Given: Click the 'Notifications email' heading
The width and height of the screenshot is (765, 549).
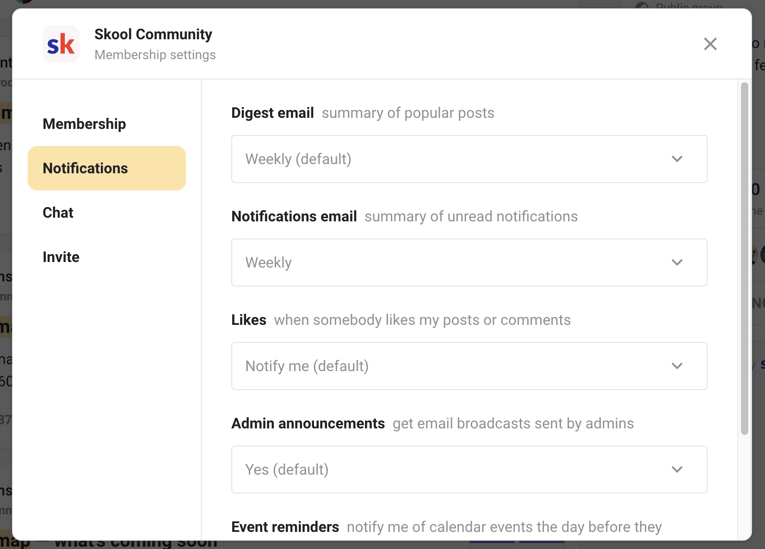Looking at the screenshot, I should pos(294,216).
